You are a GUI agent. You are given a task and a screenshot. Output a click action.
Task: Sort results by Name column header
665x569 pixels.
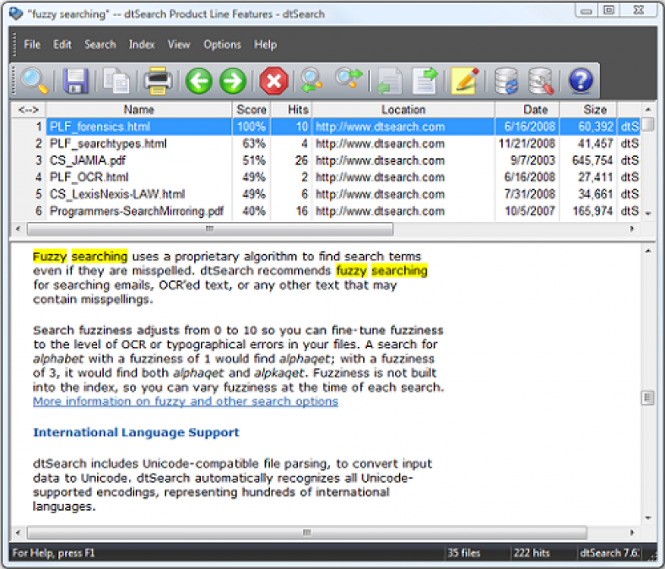pos(138,110)
